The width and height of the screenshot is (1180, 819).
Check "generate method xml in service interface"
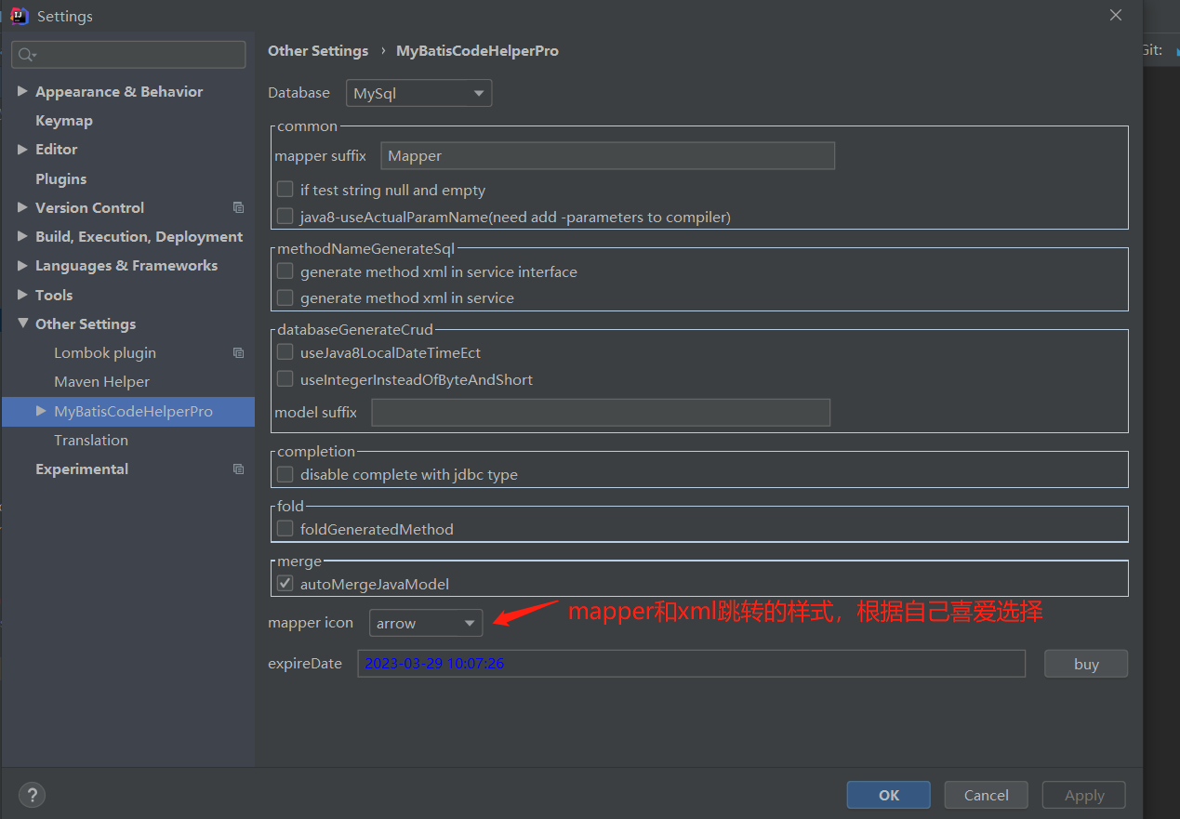click(x=285, y=271)
